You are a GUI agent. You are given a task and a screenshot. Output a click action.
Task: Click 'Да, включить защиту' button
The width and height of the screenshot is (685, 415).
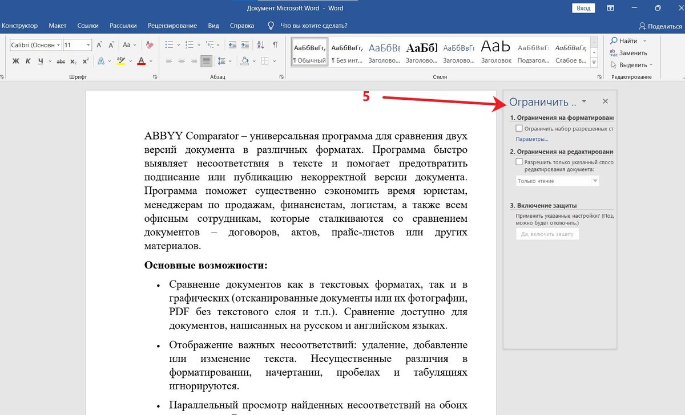547,234
